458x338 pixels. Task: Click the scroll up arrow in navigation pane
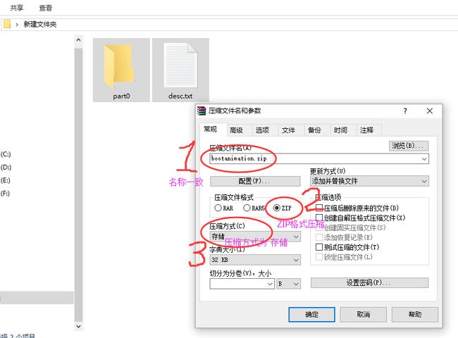(78, 39)
